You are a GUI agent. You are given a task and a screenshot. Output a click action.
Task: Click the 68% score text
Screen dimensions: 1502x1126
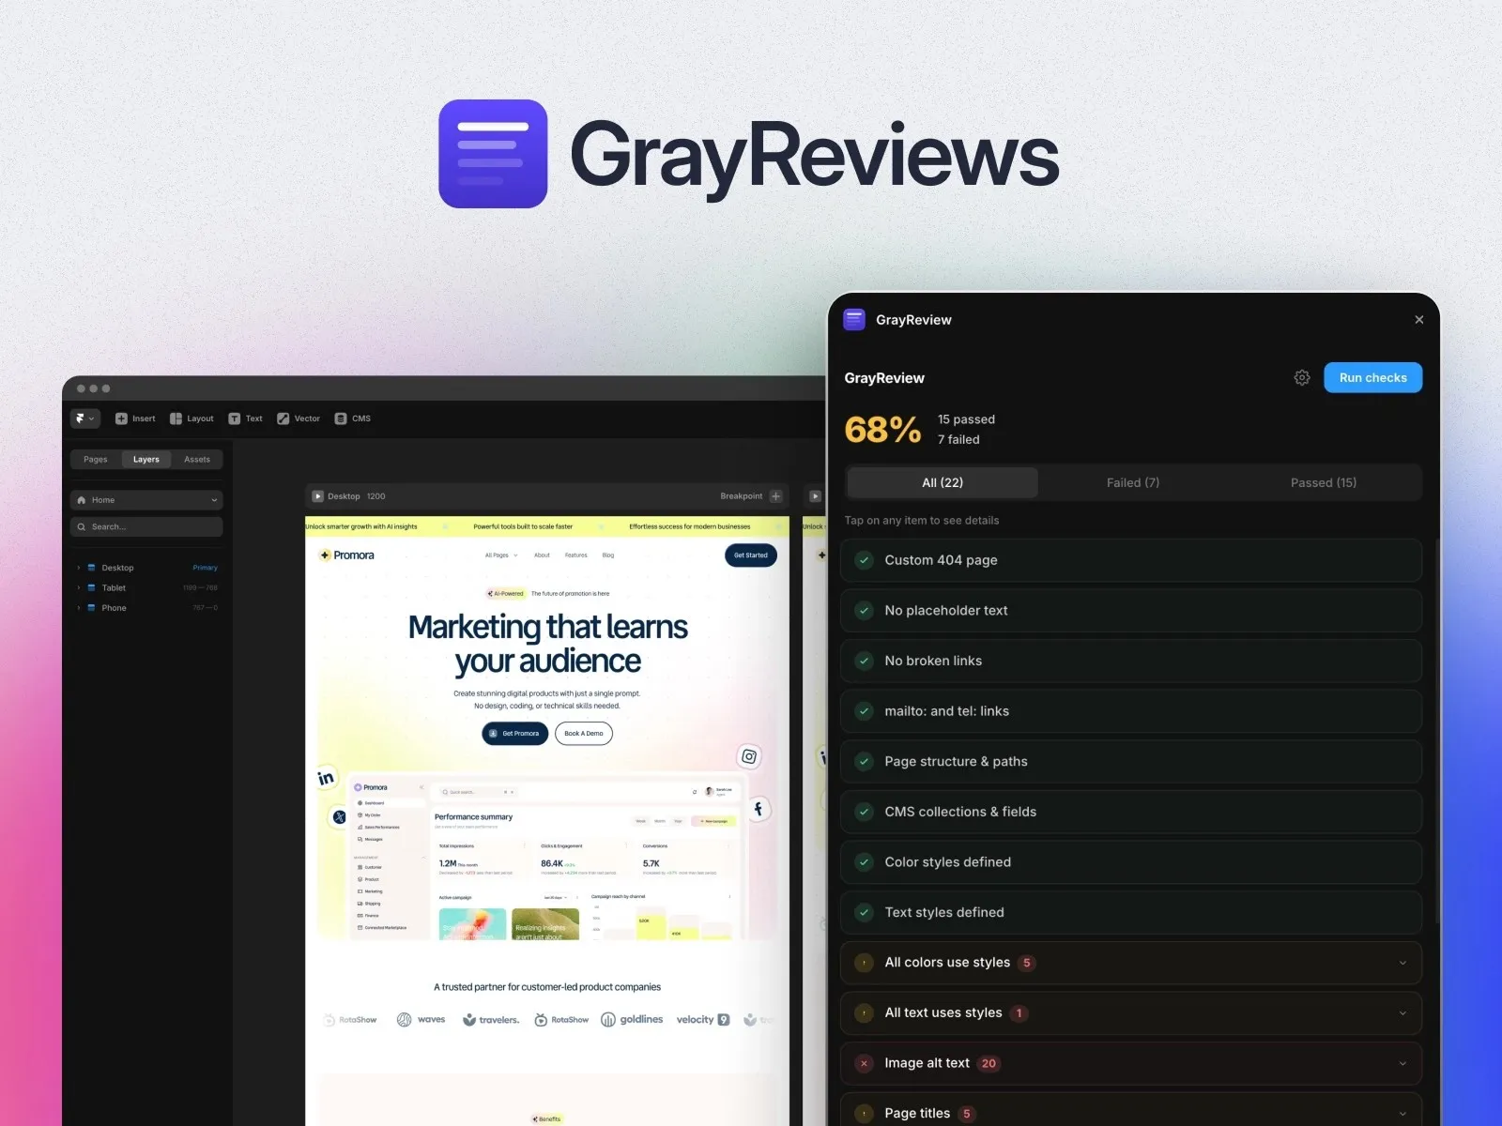(x=882, y=430)
